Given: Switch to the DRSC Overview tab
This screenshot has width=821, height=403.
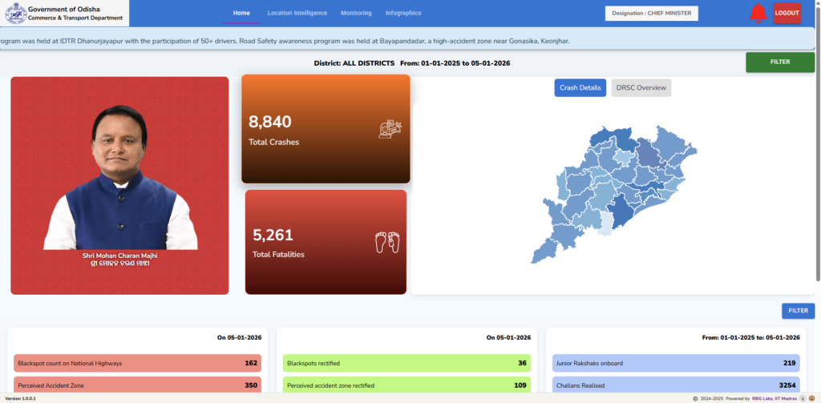Looking at the screenshot, I should (641, 88).
